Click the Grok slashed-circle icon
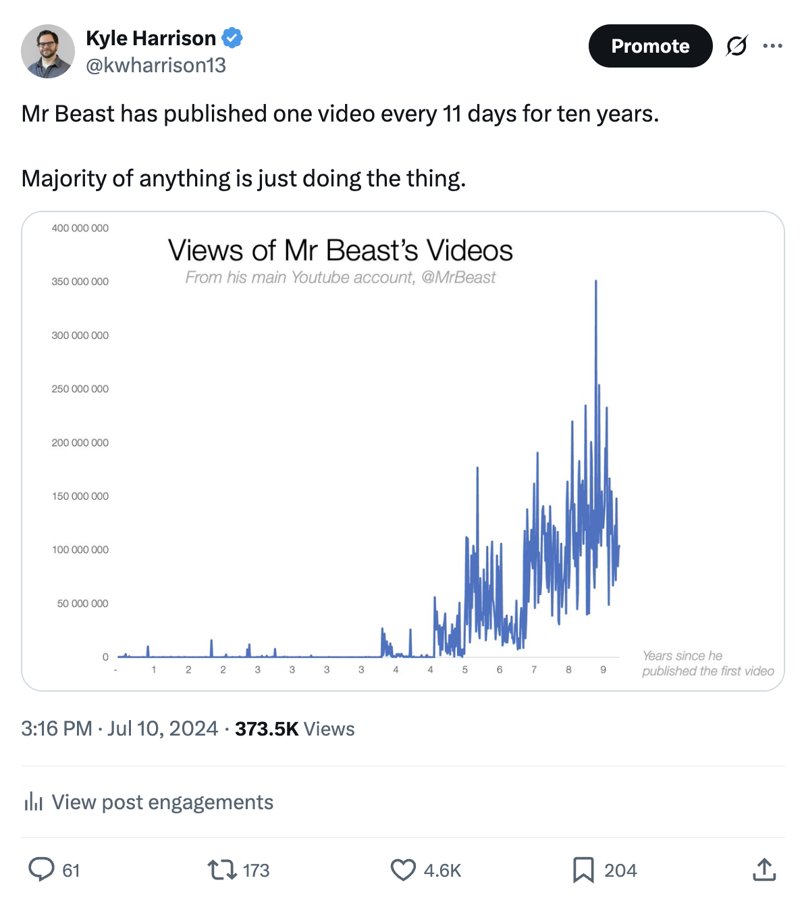This screenshot has width=802, height=897. tap(737, 46)
